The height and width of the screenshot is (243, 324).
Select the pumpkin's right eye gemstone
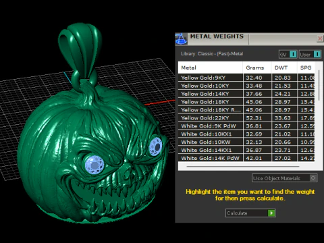(155, 146)
